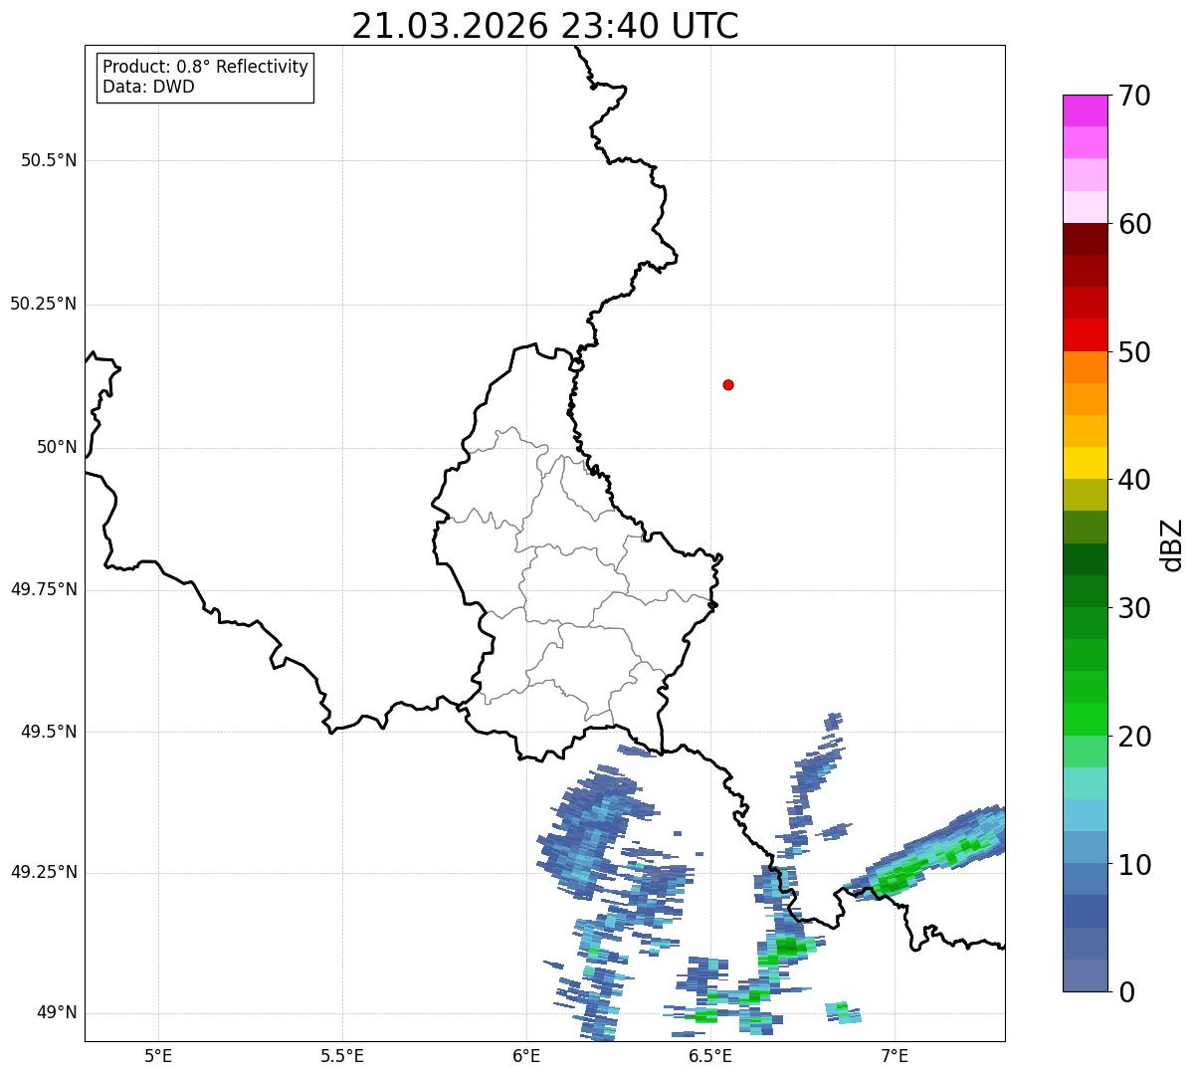Click the 'Data: DWD' label

(x=148, y=87)
